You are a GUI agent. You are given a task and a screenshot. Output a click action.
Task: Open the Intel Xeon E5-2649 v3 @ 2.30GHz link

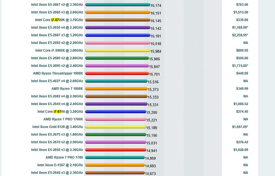(57, 173)
